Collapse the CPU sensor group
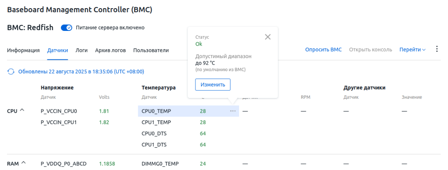The height and width of the screenshot is (170, 448). (x=22, y=111)
